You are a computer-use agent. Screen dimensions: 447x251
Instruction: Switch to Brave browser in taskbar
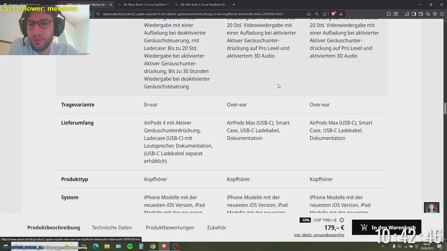[164, 246]
